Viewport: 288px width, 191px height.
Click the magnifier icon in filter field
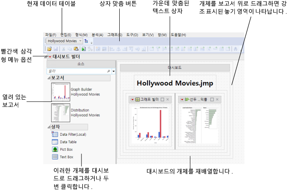point(108,71)
